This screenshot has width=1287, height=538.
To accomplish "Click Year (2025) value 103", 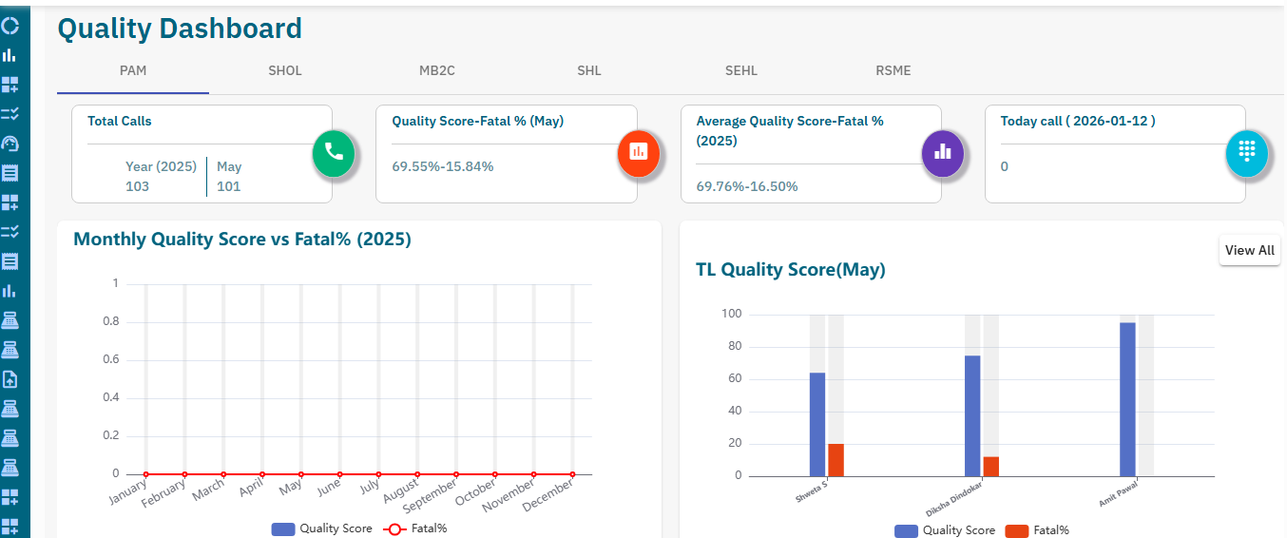I will pos(138,186).
